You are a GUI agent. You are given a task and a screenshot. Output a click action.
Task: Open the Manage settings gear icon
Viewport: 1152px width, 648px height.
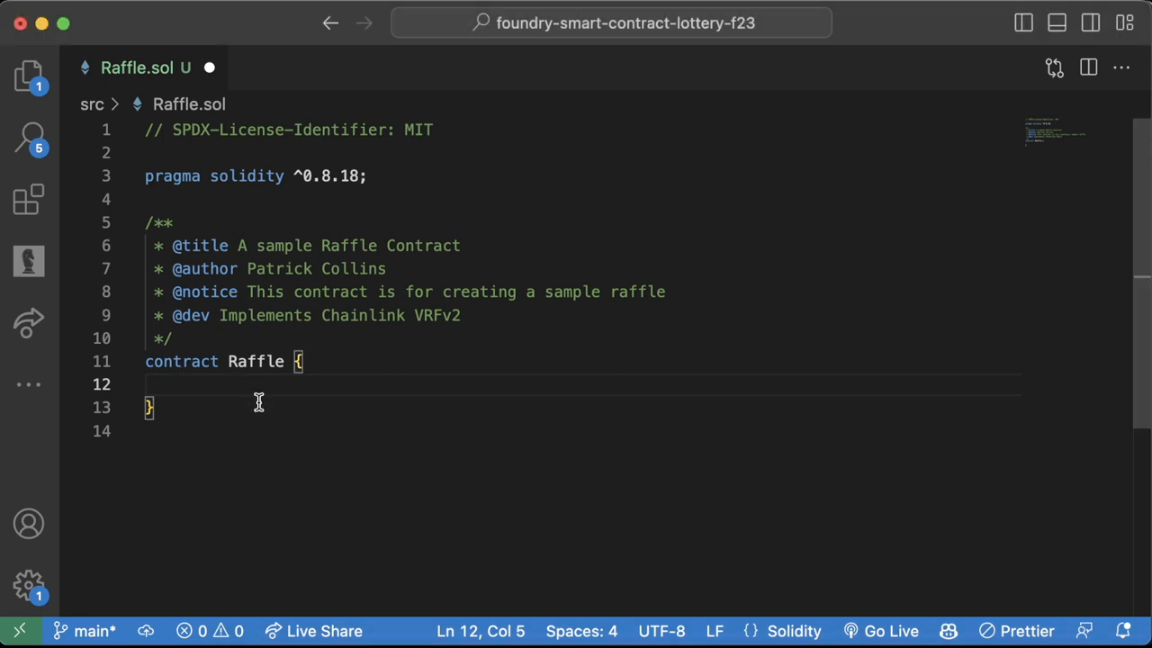pyautogui.click(x=29, y=586)
